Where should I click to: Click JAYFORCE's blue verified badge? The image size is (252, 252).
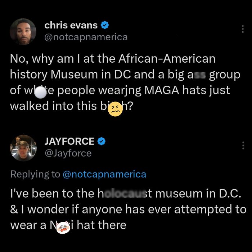[102, 141]
